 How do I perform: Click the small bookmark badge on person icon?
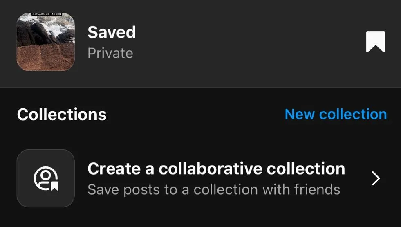pyautogui.click(x=54, y=186)
